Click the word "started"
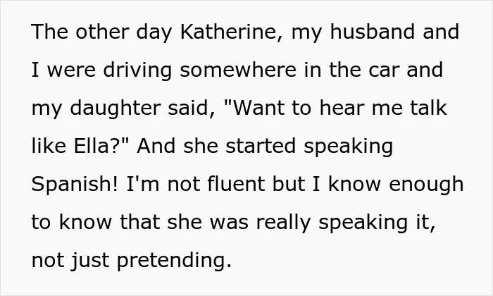 (x=261, y=147)
